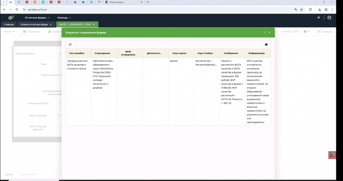Refresh the error list in the dialog

pos(70,45)
